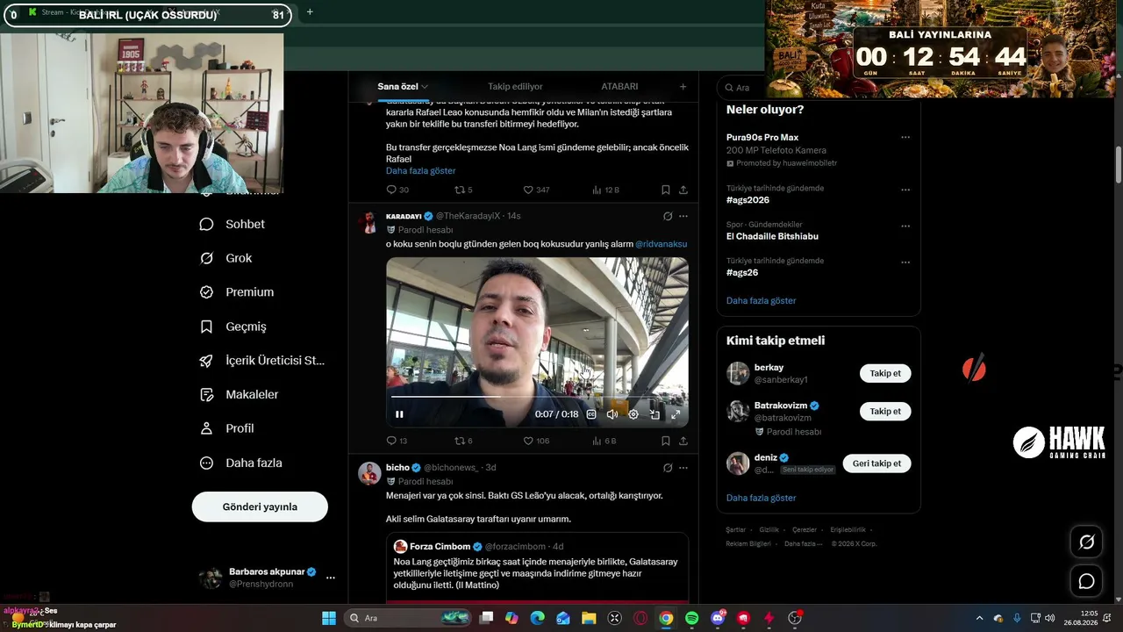This screenshot has width=1123, height=632.
Task: Toggle captions on the video player
Action: click(591, 414)
